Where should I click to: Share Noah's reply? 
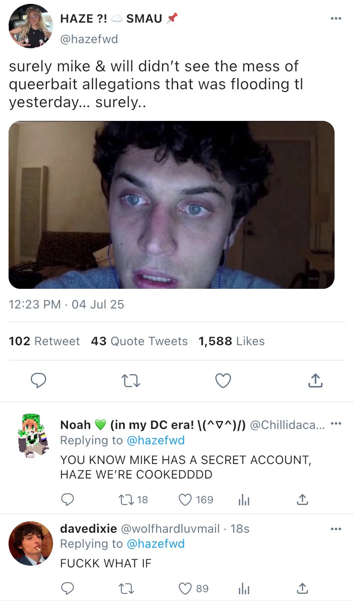pyautogui.click(x=302, y=499)
